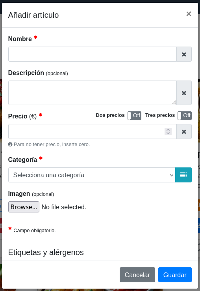Viewport: 200px width, 291px height.
Task: Click the Categoría field label
Action: tap(22, 160)
